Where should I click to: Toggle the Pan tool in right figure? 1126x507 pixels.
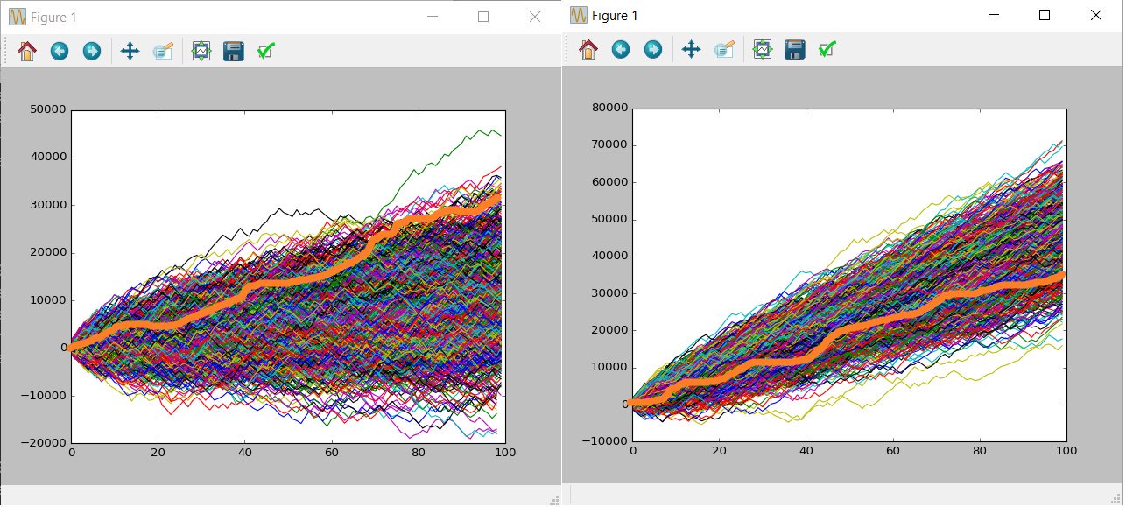coord(691,49)
